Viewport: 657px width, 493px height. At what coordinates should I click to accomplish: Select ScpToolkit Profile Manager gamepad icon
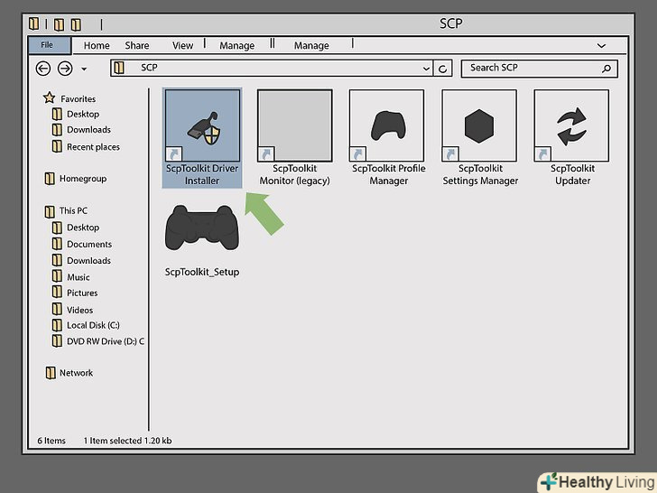(387, 126)
